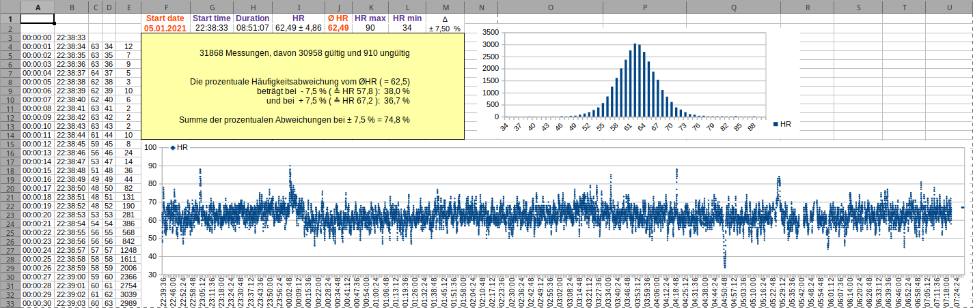Select column P header
The height and width of the screenshot is (308, 973).
click(x=645, y=7)
